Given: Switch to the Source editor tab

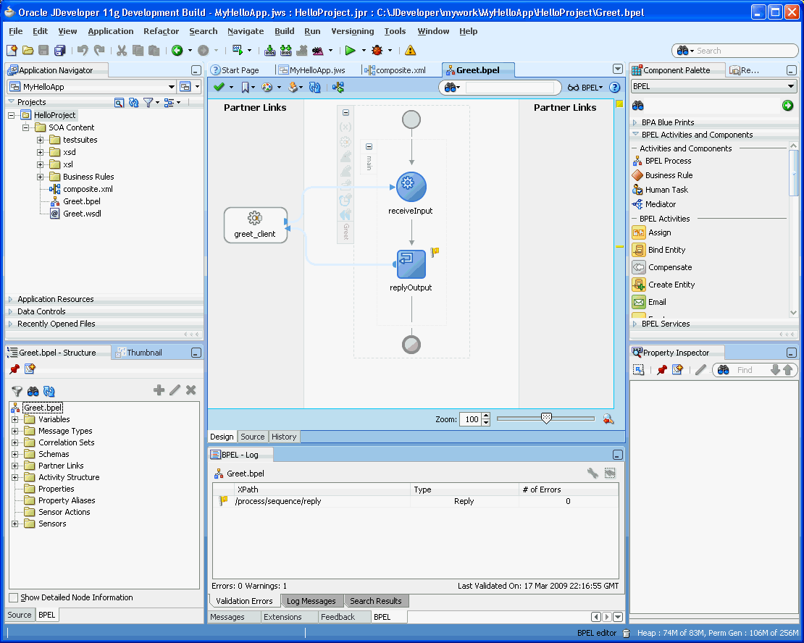Looking at the screenshot, I should [x=252, y=437].
